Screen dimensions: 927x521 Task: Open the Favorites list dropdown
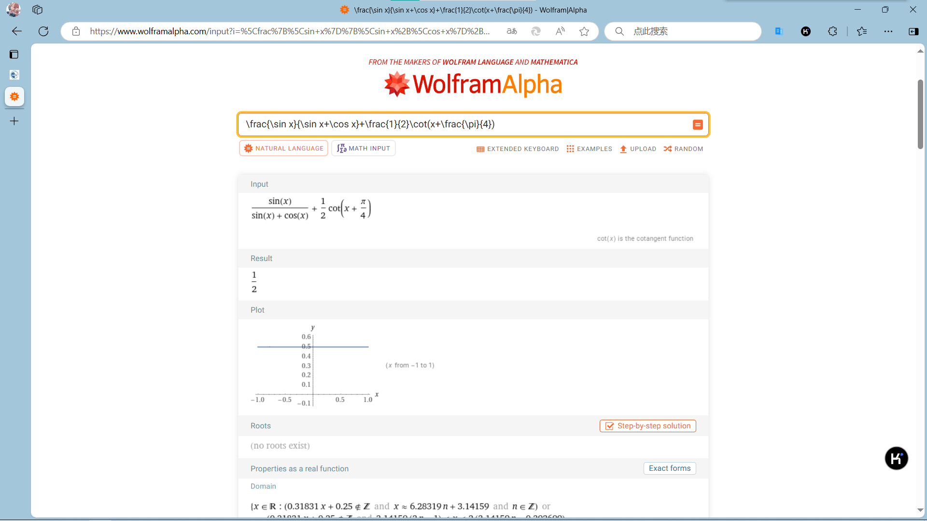pos(862,31)
